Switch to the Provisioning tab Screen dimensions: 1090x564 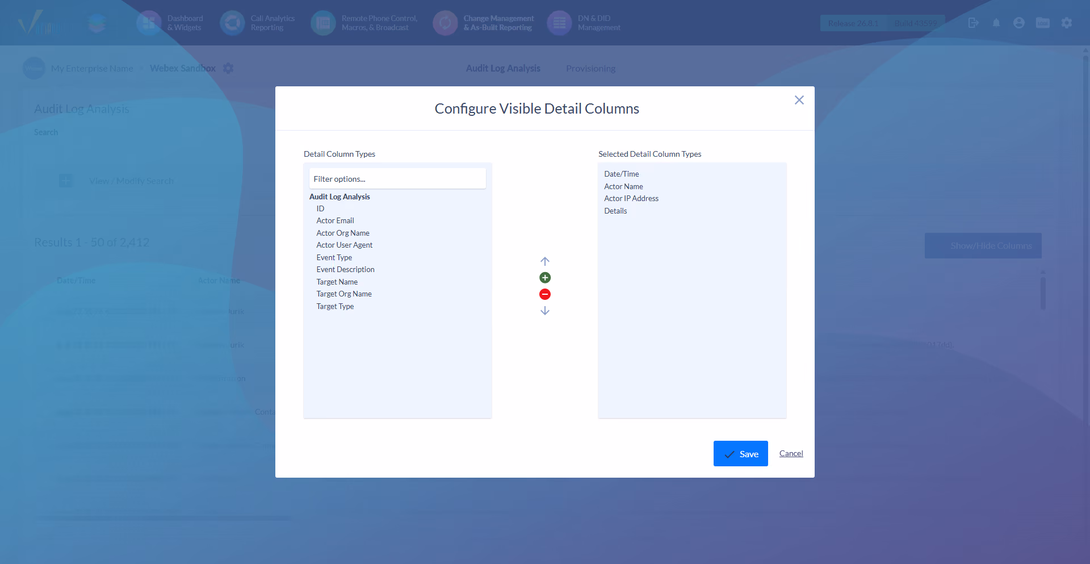(x=590, y=68)
